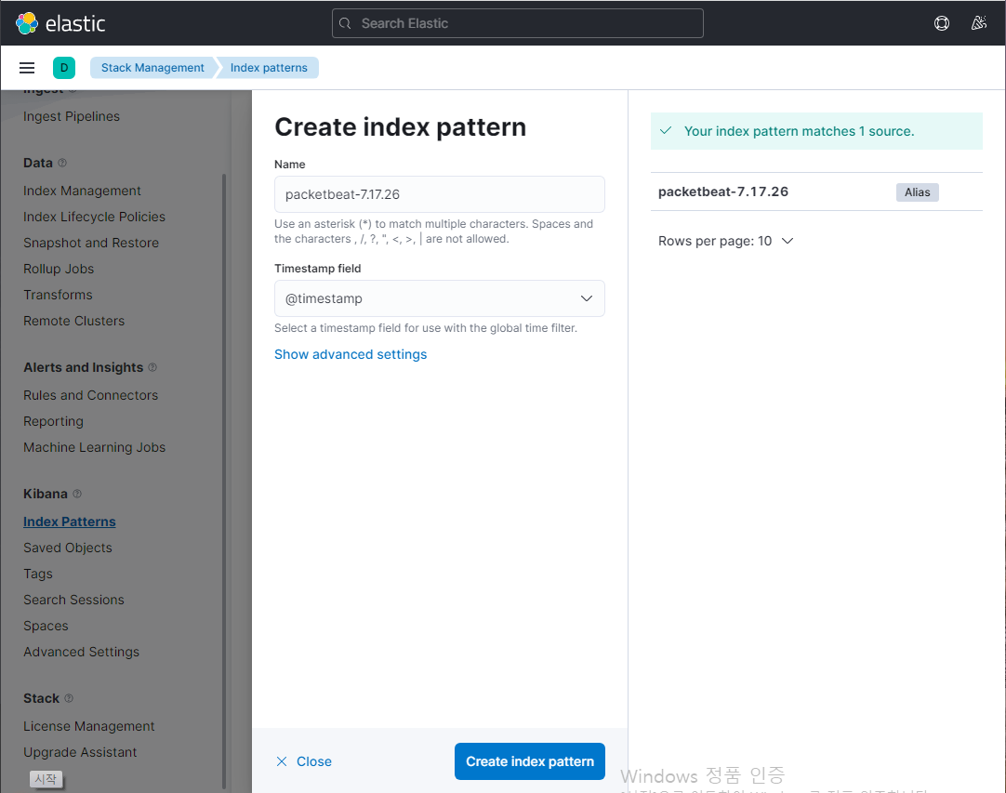
Task: Close the create index pattern flyout
Action: 303,761
